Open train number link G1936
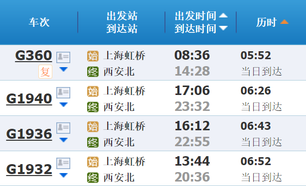 point(29,134)
